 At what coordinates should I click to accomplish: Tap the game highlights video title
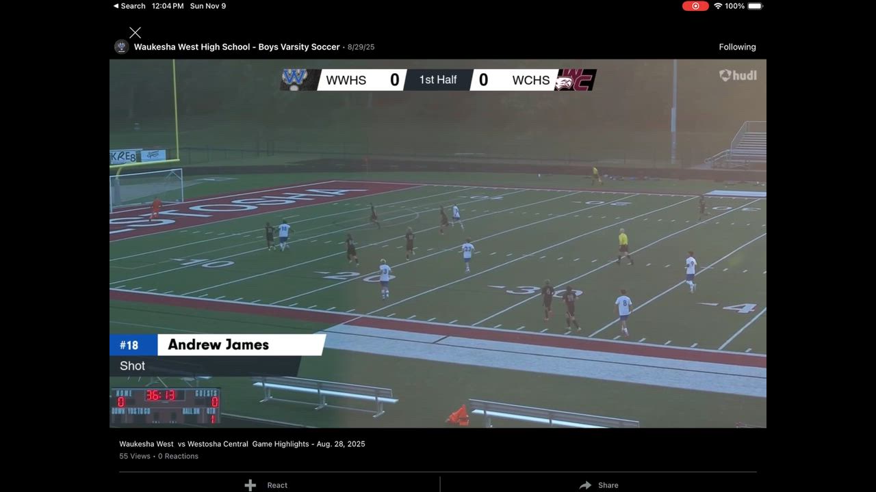click(242, 444)
